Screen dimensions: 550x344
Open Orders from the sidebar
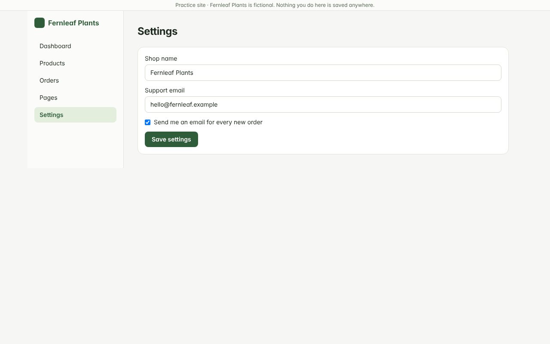pyautogui.click(x=75, y=80)
